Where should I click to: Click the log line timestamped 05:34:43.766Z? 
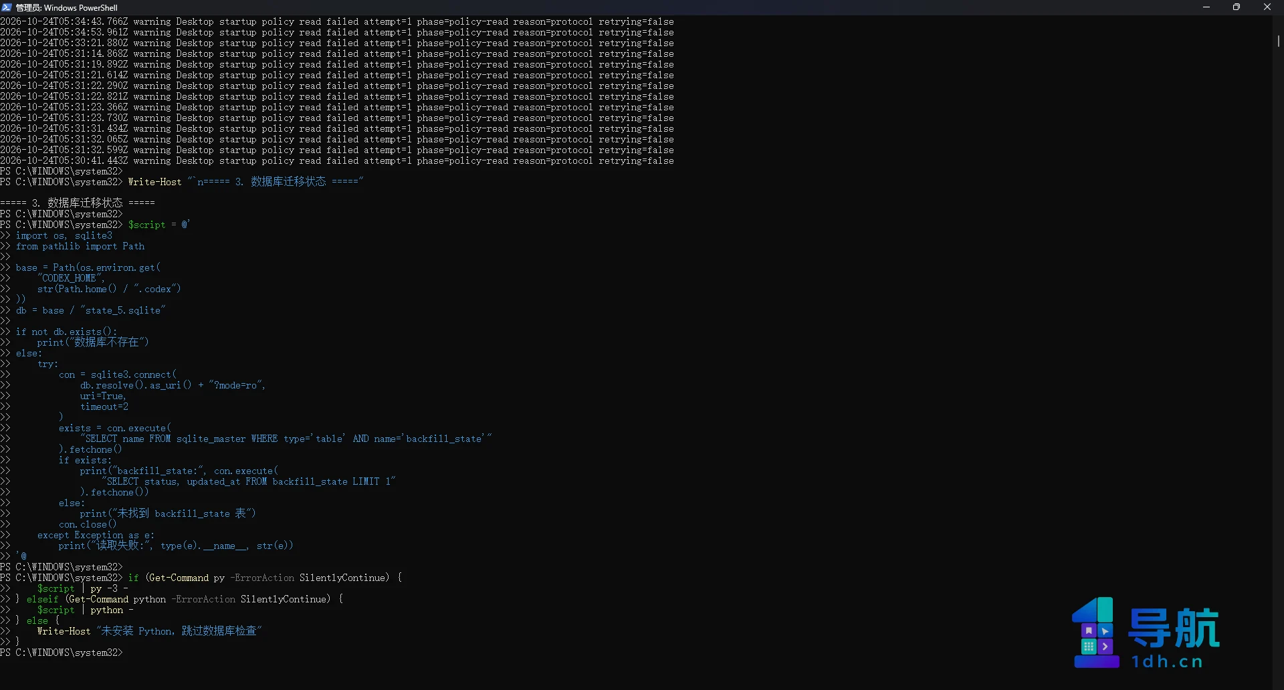pyautogui.click(x=337, y=22)
